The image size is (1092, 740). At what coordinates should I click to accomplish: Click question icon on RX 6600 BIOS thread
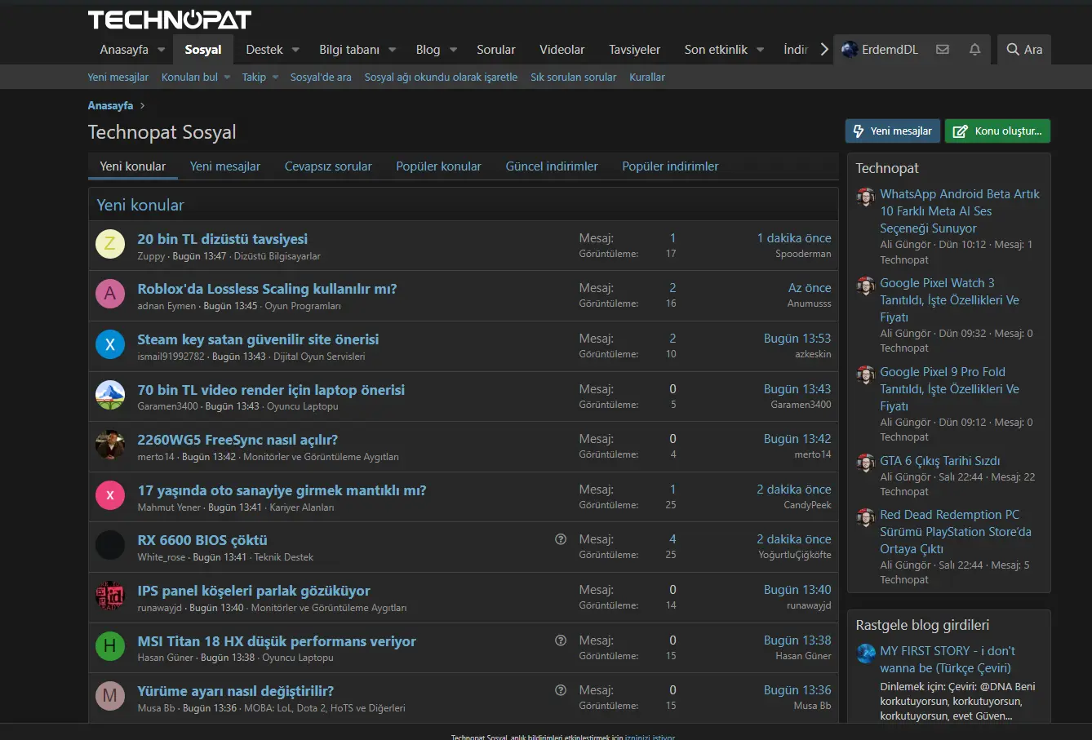pos(561,539)
